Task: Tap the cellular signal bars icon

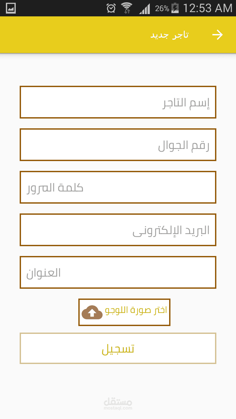Action: 144,9
